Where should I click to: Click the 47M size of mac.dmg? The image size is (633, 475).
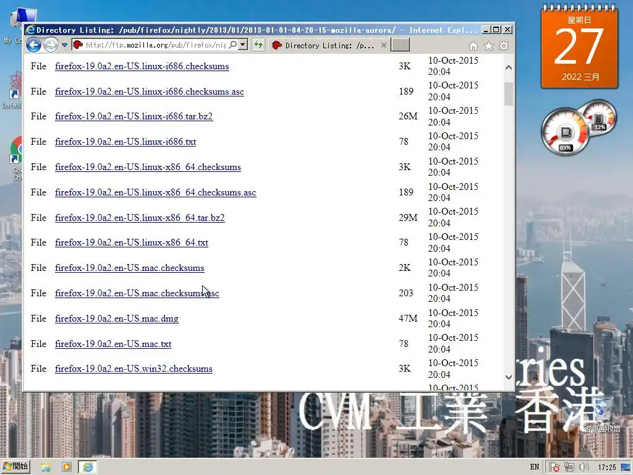[408, 319]
